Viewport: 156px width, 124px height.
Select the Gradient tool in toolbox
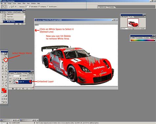6,71
